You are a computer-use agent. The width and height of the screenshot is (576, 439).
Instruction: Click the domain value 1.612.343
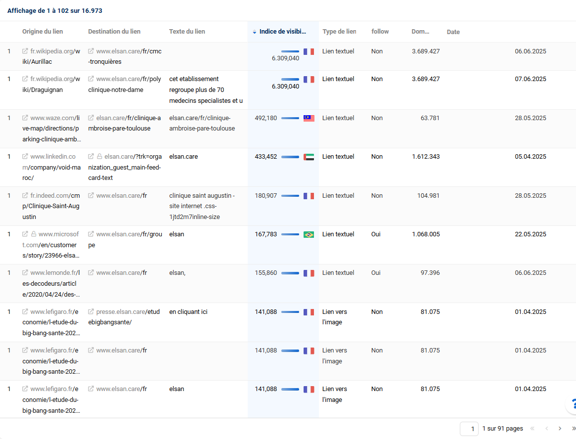click(x=426, y=157)
